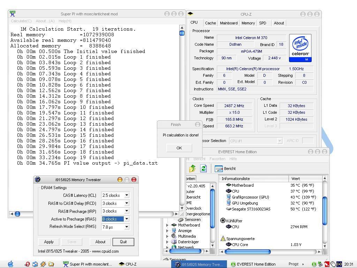Open the Refresh Mode Select (RMS) dropdown

[x=127, y=227]
